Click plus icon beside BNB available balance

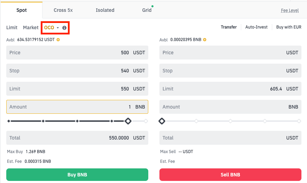coord(205,40)
